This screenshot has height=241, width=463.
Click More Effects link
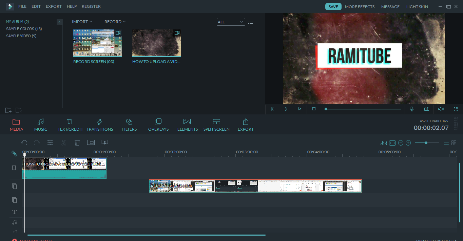360,6
